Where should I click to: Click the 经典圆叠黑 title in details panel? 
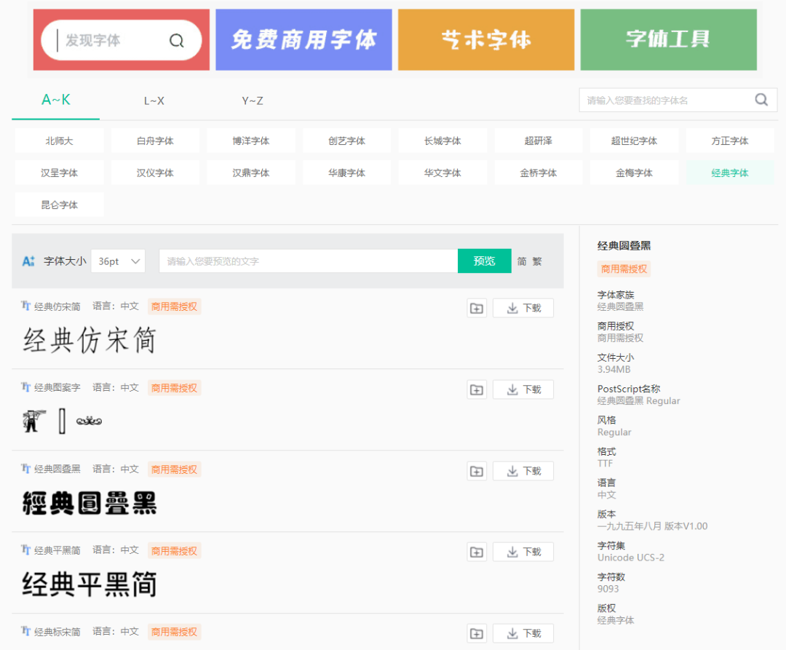pos(624,245)
